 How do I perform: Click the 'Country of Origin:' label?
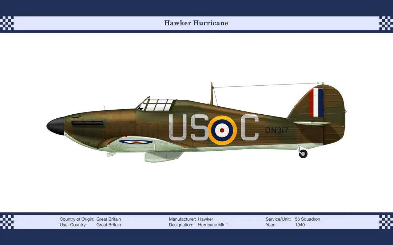77,219
